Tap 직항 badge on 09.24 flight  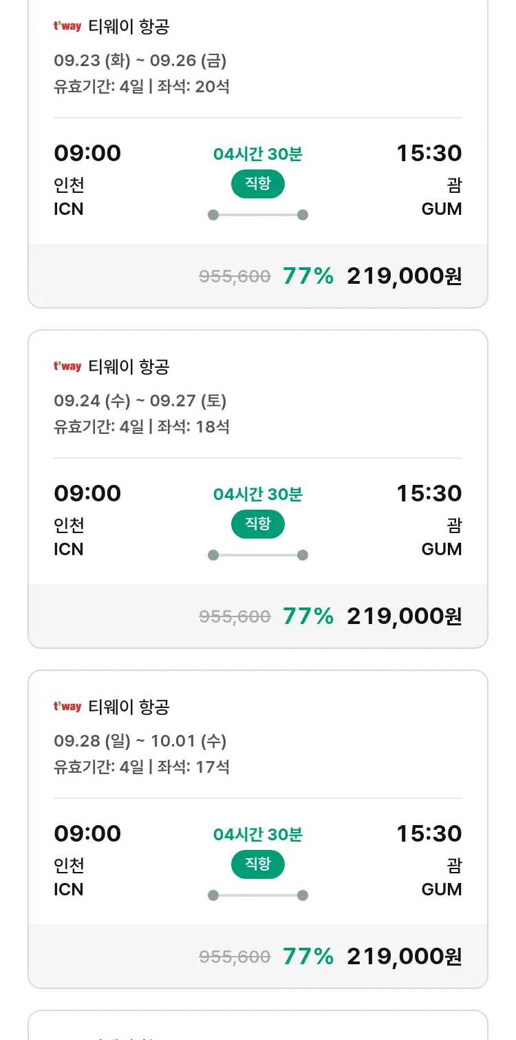pos(257,524)
